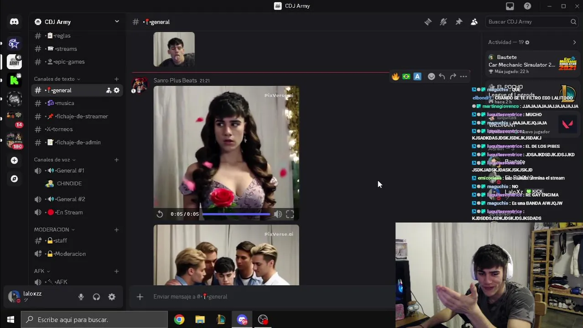Invite people to general channel icon
The image size is (583, 328).
point(109,90)
